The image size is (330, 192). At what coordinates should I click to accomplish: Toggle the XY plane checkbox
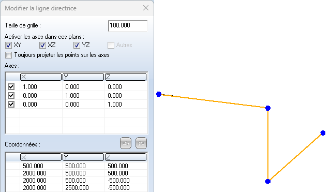coord(8,45)
